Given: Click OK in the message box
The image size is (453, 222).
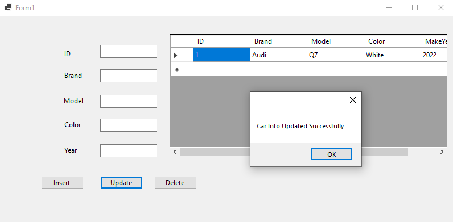Looking at the screenshot, I should tap(331, 154).
